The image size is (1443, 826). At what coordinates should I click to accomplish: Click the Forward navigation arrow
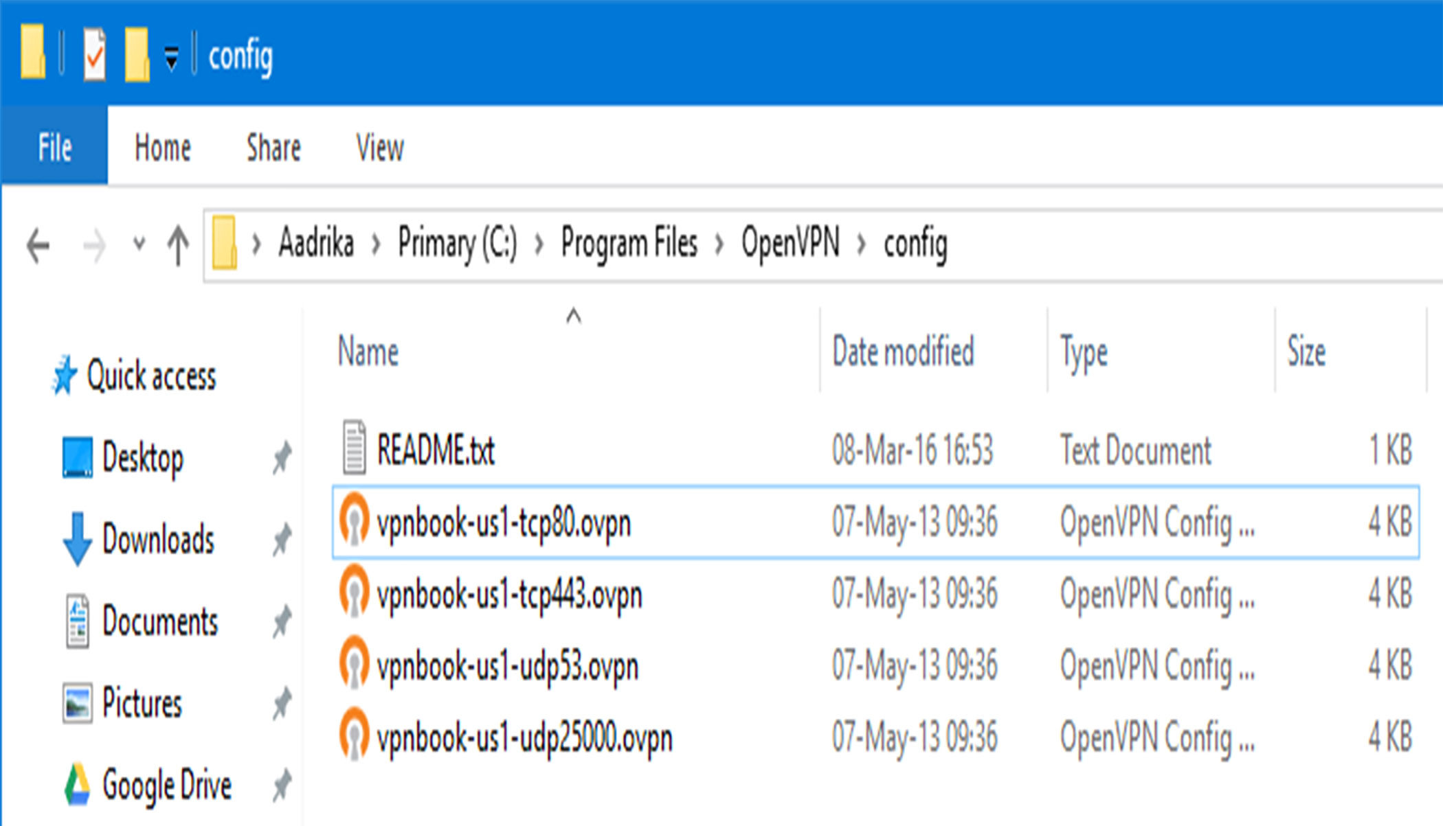[94, 245]
